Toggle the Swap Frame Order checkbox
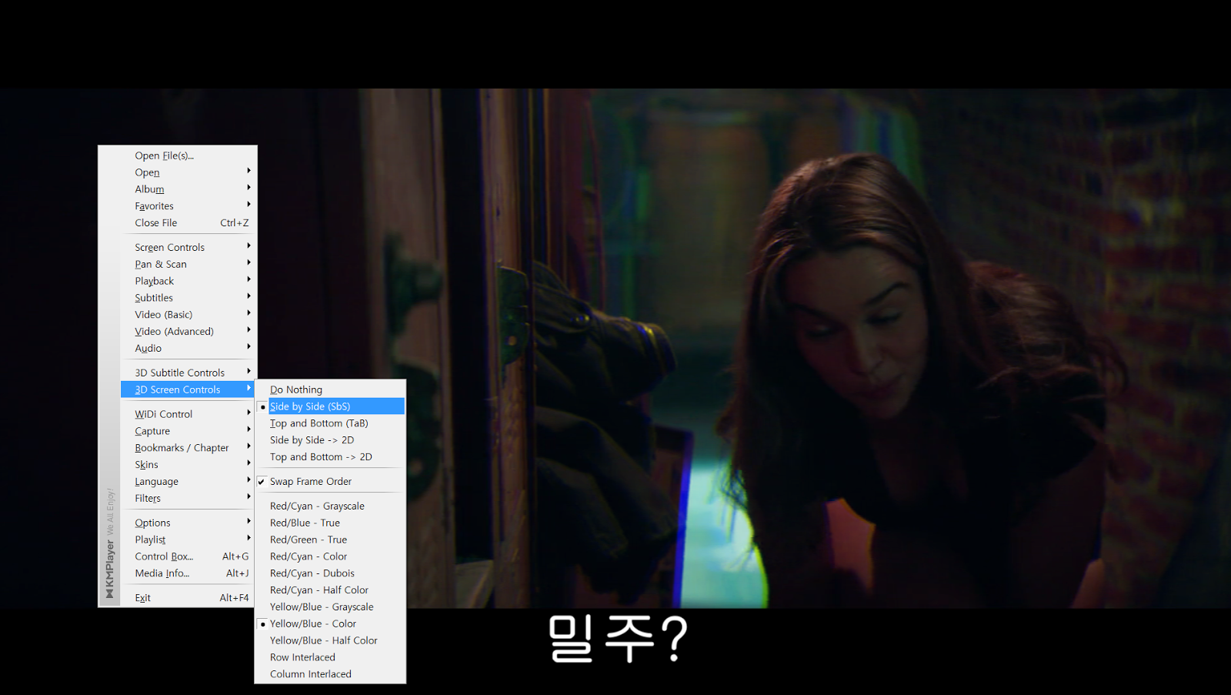The image size is (1231, 695). [330, 482]
